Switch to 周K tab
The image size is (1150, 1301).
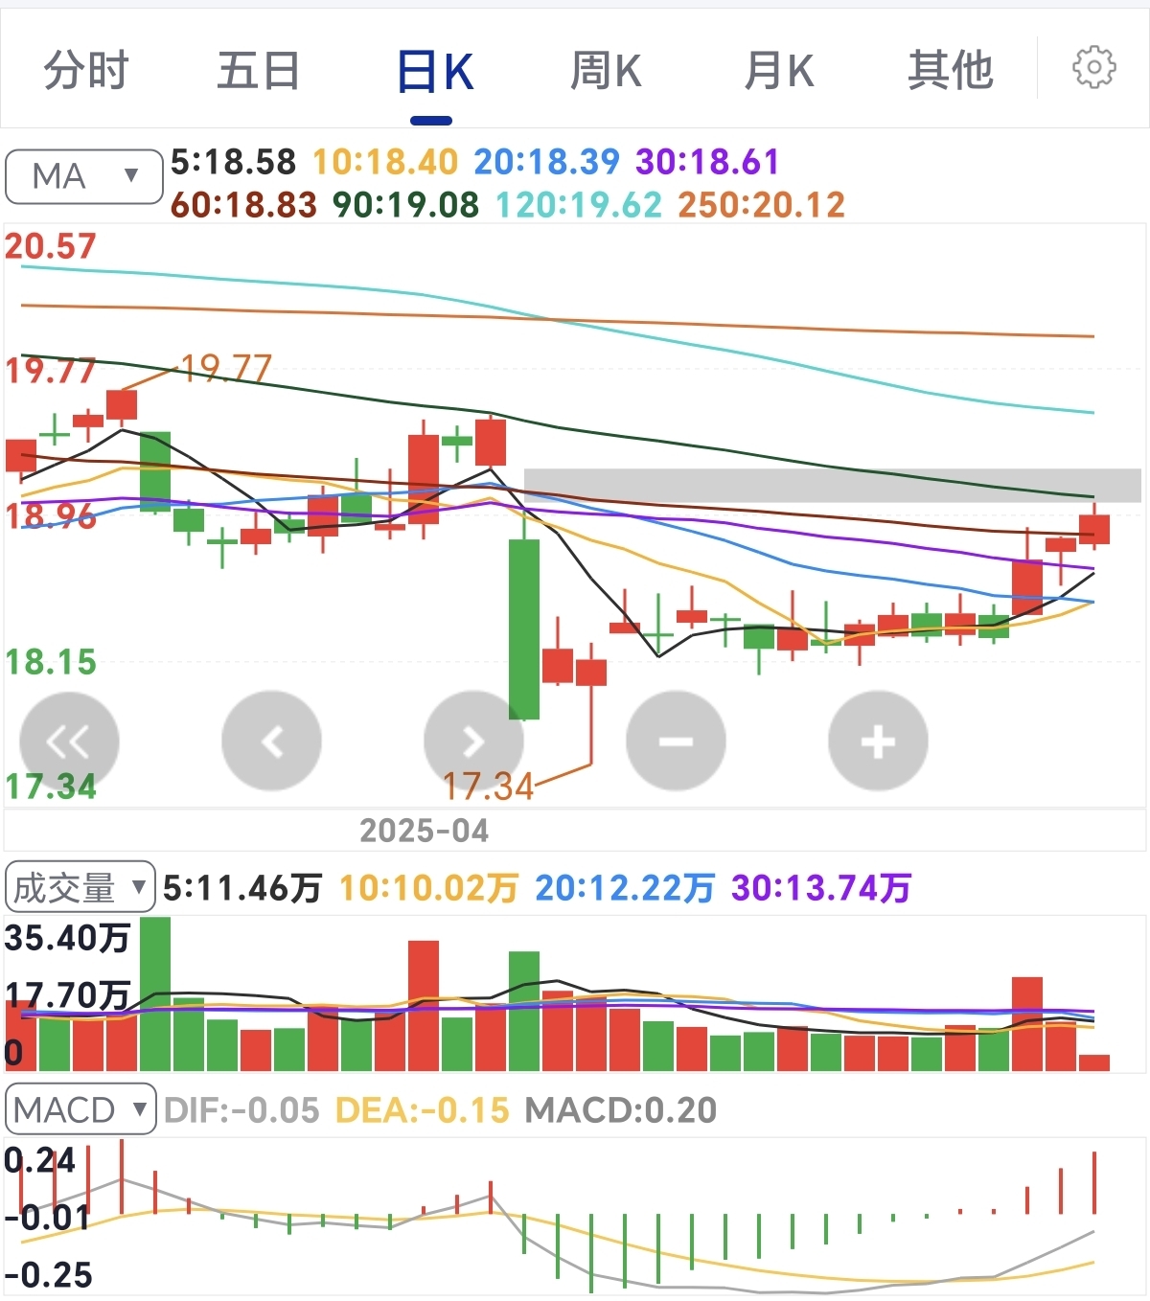[605, 71]
